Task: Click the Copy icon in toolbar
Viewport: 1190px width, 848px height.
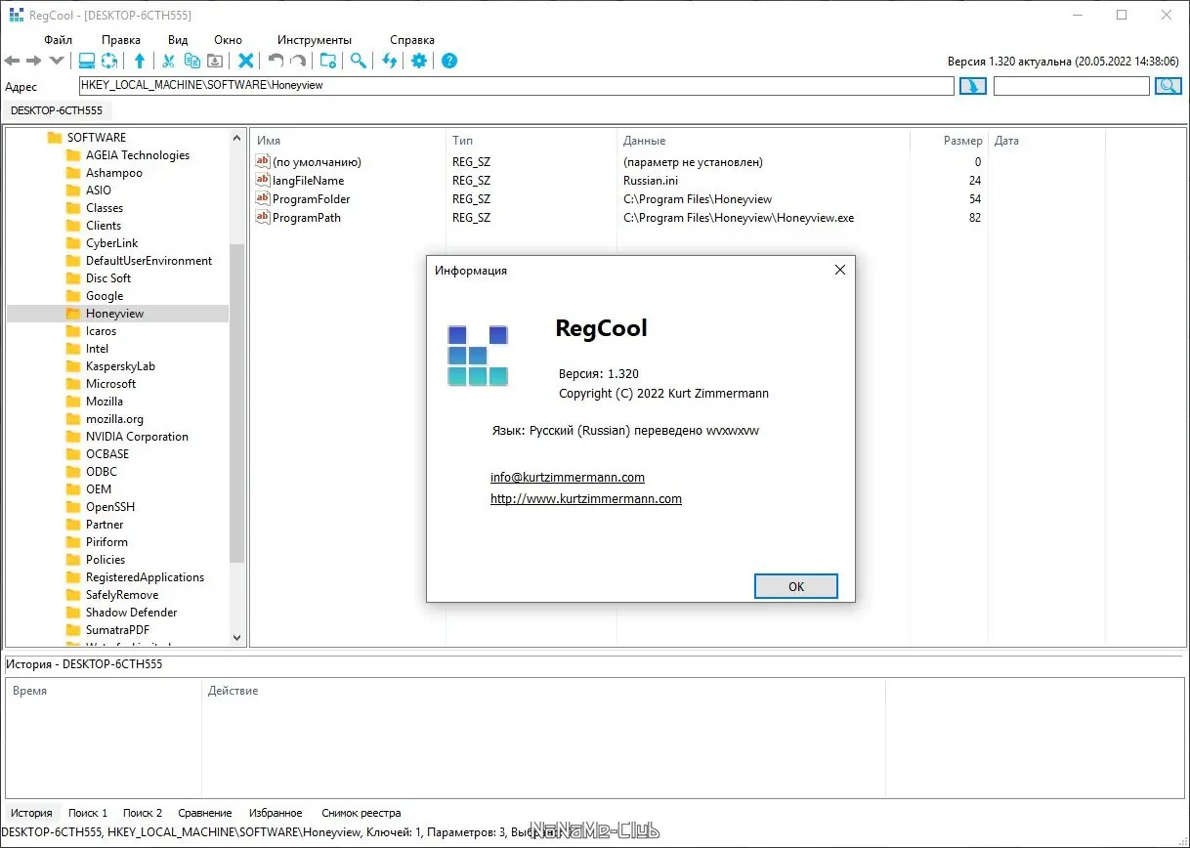Action: [x=192, y=61]
